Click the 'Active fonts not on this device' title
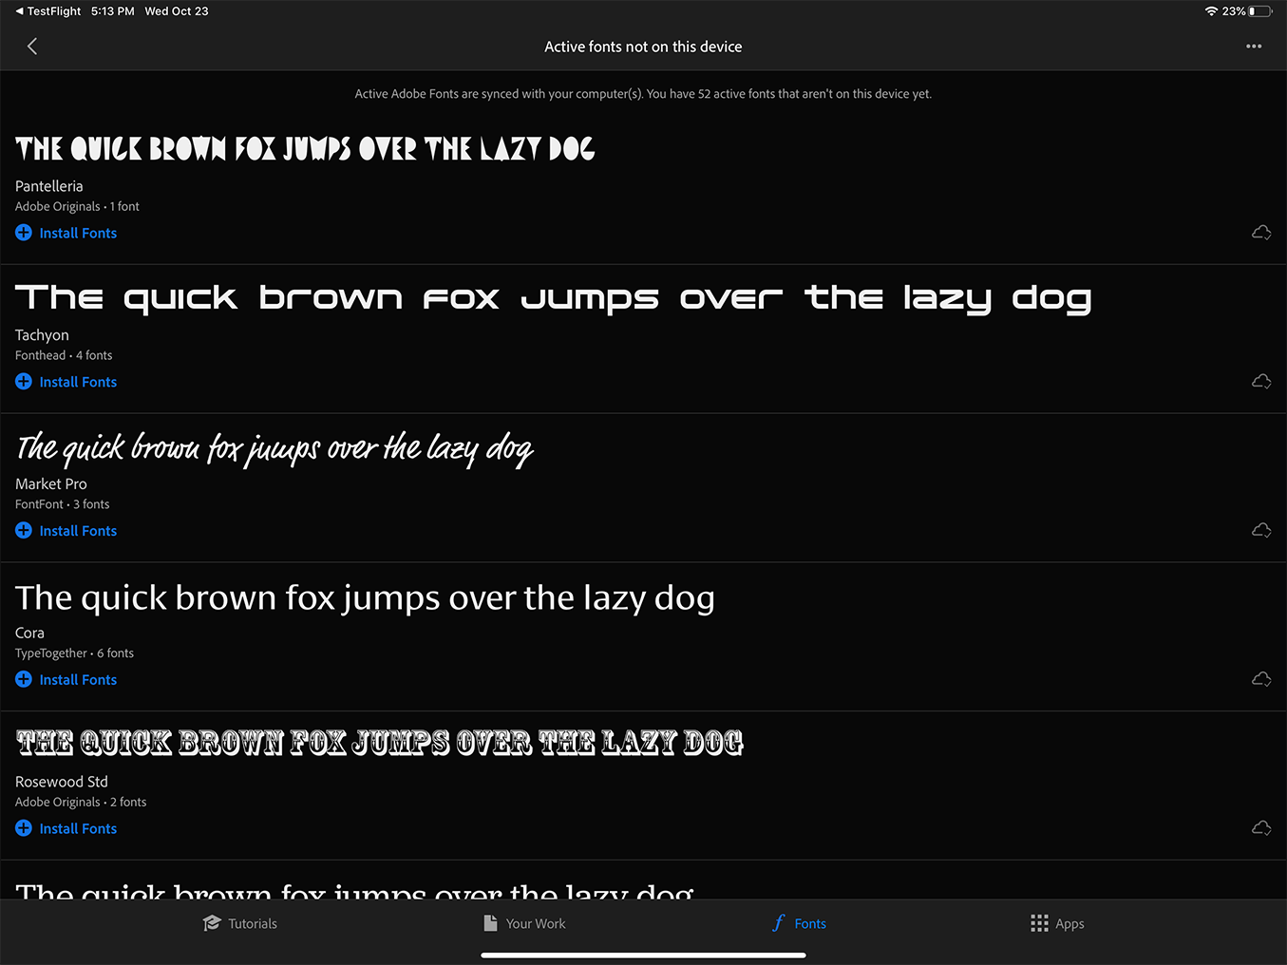 point(643,47)
